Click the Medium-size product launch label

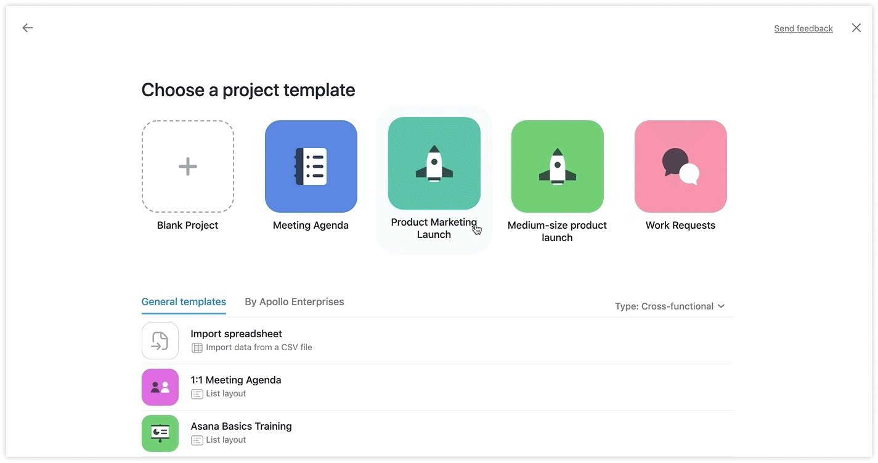[x=558, y=231]
